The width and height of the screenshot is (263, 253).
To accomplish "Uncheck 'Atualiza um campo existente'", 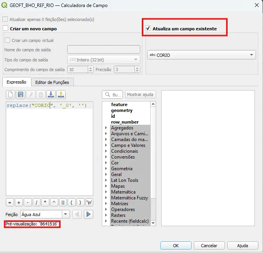I will click(148, 28).
